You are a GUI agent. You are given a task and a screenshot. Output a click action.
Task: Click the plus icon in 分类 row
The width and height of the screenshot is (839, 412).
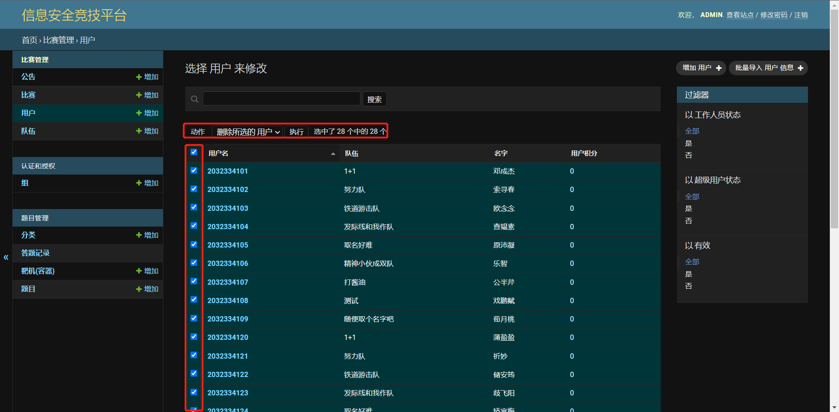coord(139,235)
